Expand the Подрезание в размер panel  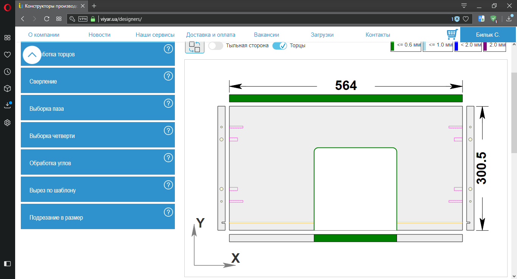[98, 217]
